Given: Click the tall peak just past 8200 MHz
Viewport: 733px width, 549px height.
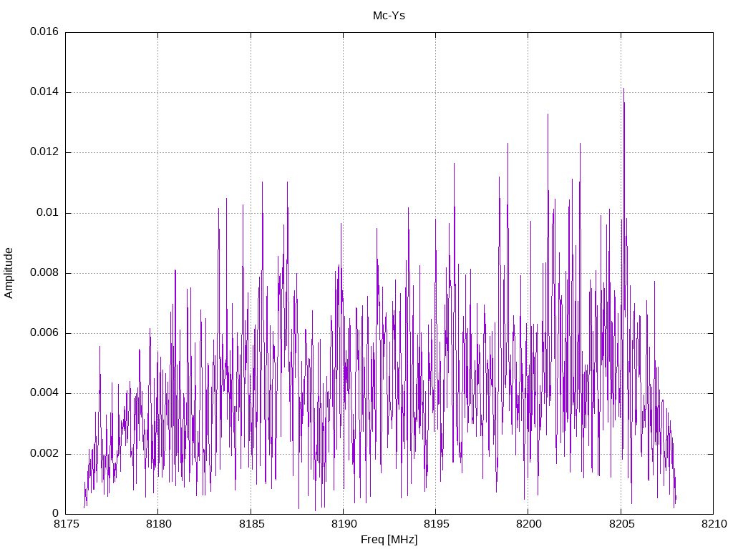Looking at the screenshot, I should pos(548,115).
